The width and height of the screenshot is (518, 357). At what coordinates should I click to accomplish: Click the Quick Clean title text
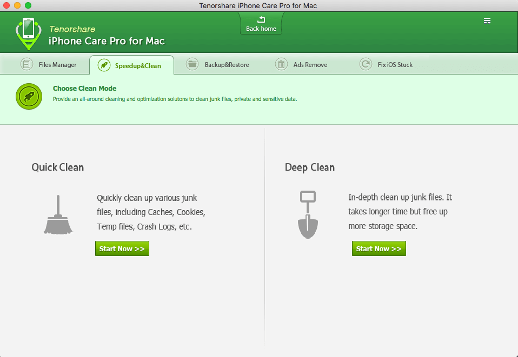(x=58, y=167)
